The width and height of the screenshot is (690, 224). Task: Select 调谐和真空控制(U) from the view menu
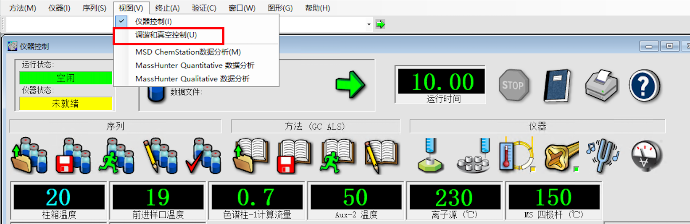(166, 35)
